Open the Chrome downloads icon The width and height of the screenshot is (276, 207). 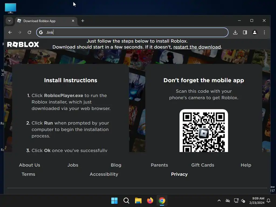coord(235,32)
